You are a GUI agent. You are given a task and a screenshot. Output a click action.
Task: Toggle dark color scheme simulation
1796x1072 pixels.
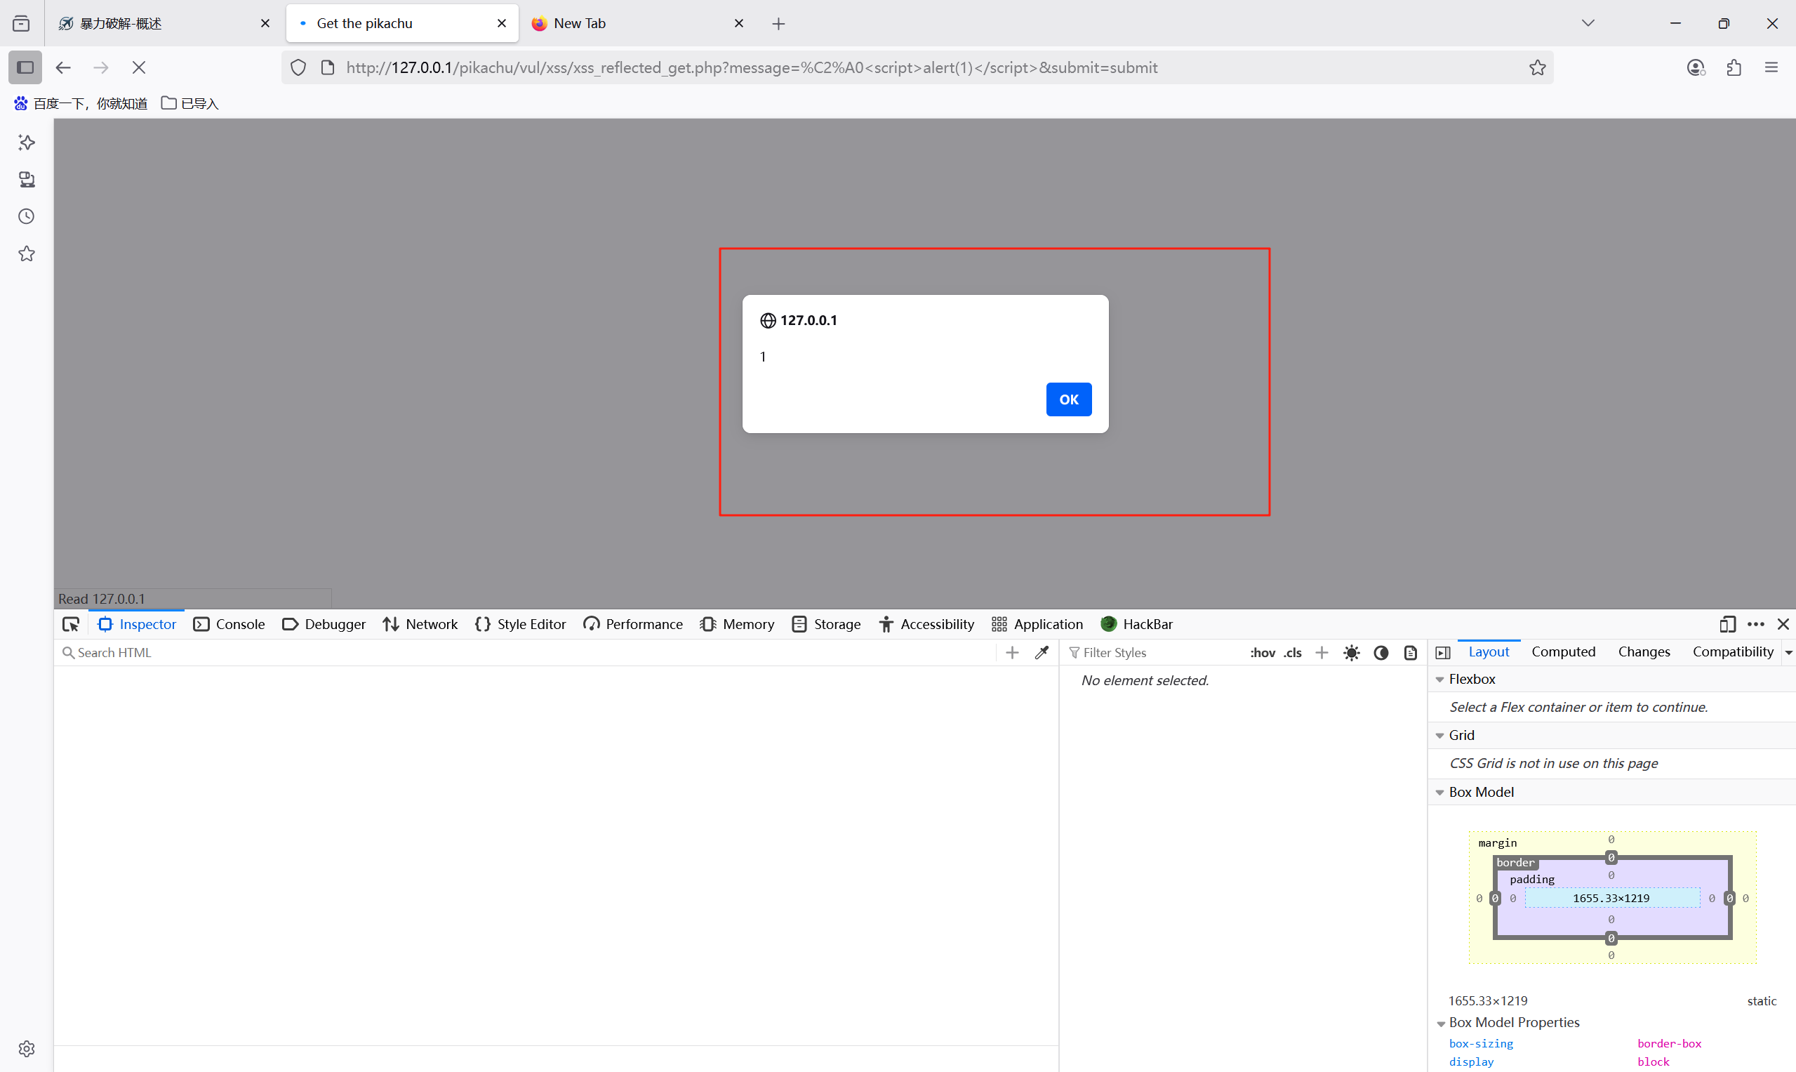point(1381,653)
